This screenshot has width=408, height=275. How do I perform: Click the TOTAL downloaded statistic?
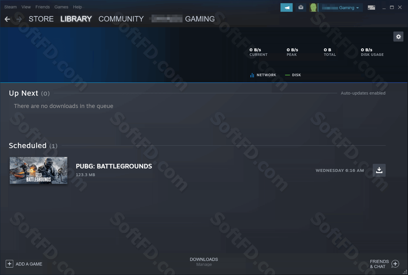(330, 52)
